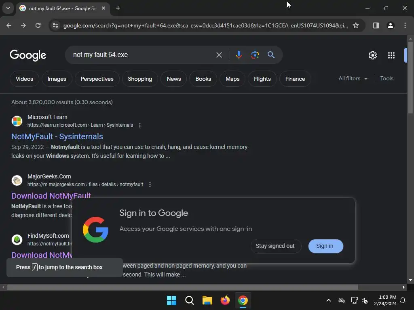Bookmark this page with the star
The image size is (414, 310).
pos(356,25)
